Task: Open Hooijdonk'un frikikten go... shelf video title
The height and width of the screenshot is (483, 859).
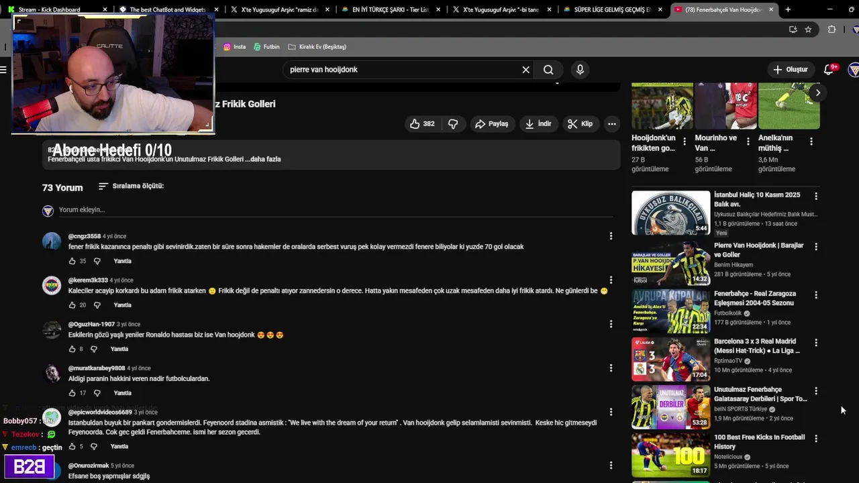Action: 653,143
